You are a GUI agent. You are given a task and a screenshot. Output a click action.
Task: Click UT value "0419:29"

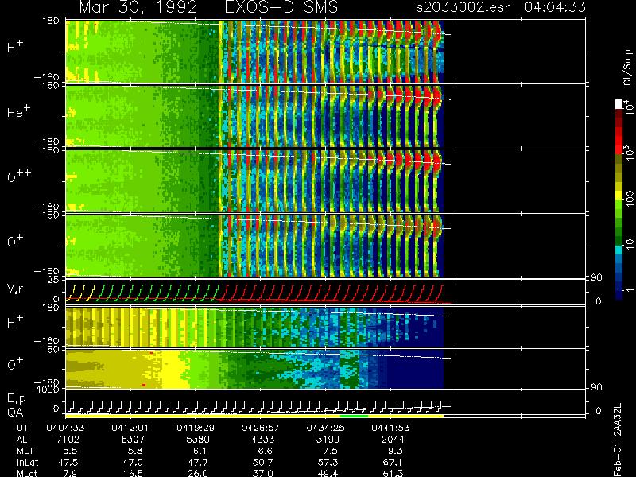point(196,428)
